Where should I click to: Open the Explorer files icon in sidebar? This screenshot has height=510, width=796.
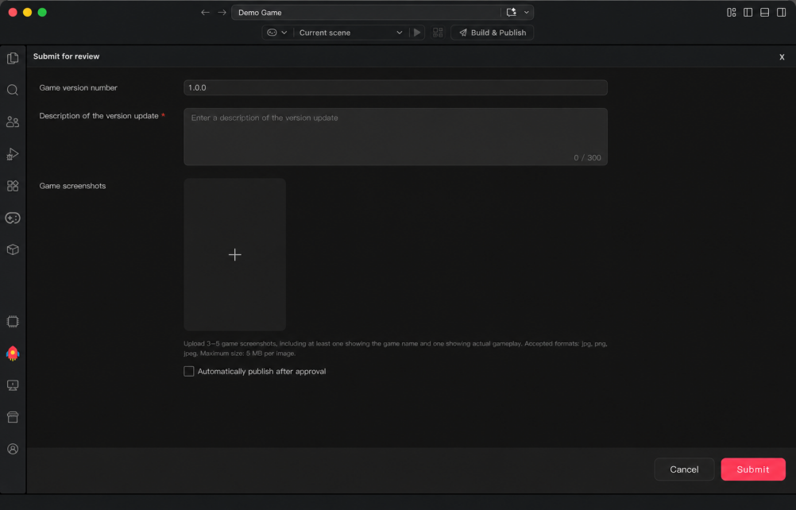(x=13, y=58)
